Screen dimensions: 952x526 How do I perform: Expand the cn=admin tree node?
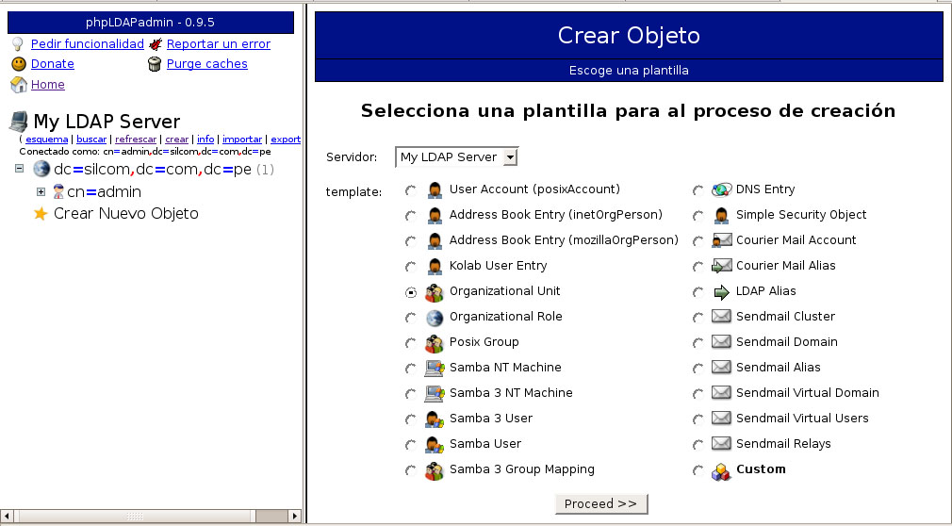(x=41, y=192)
